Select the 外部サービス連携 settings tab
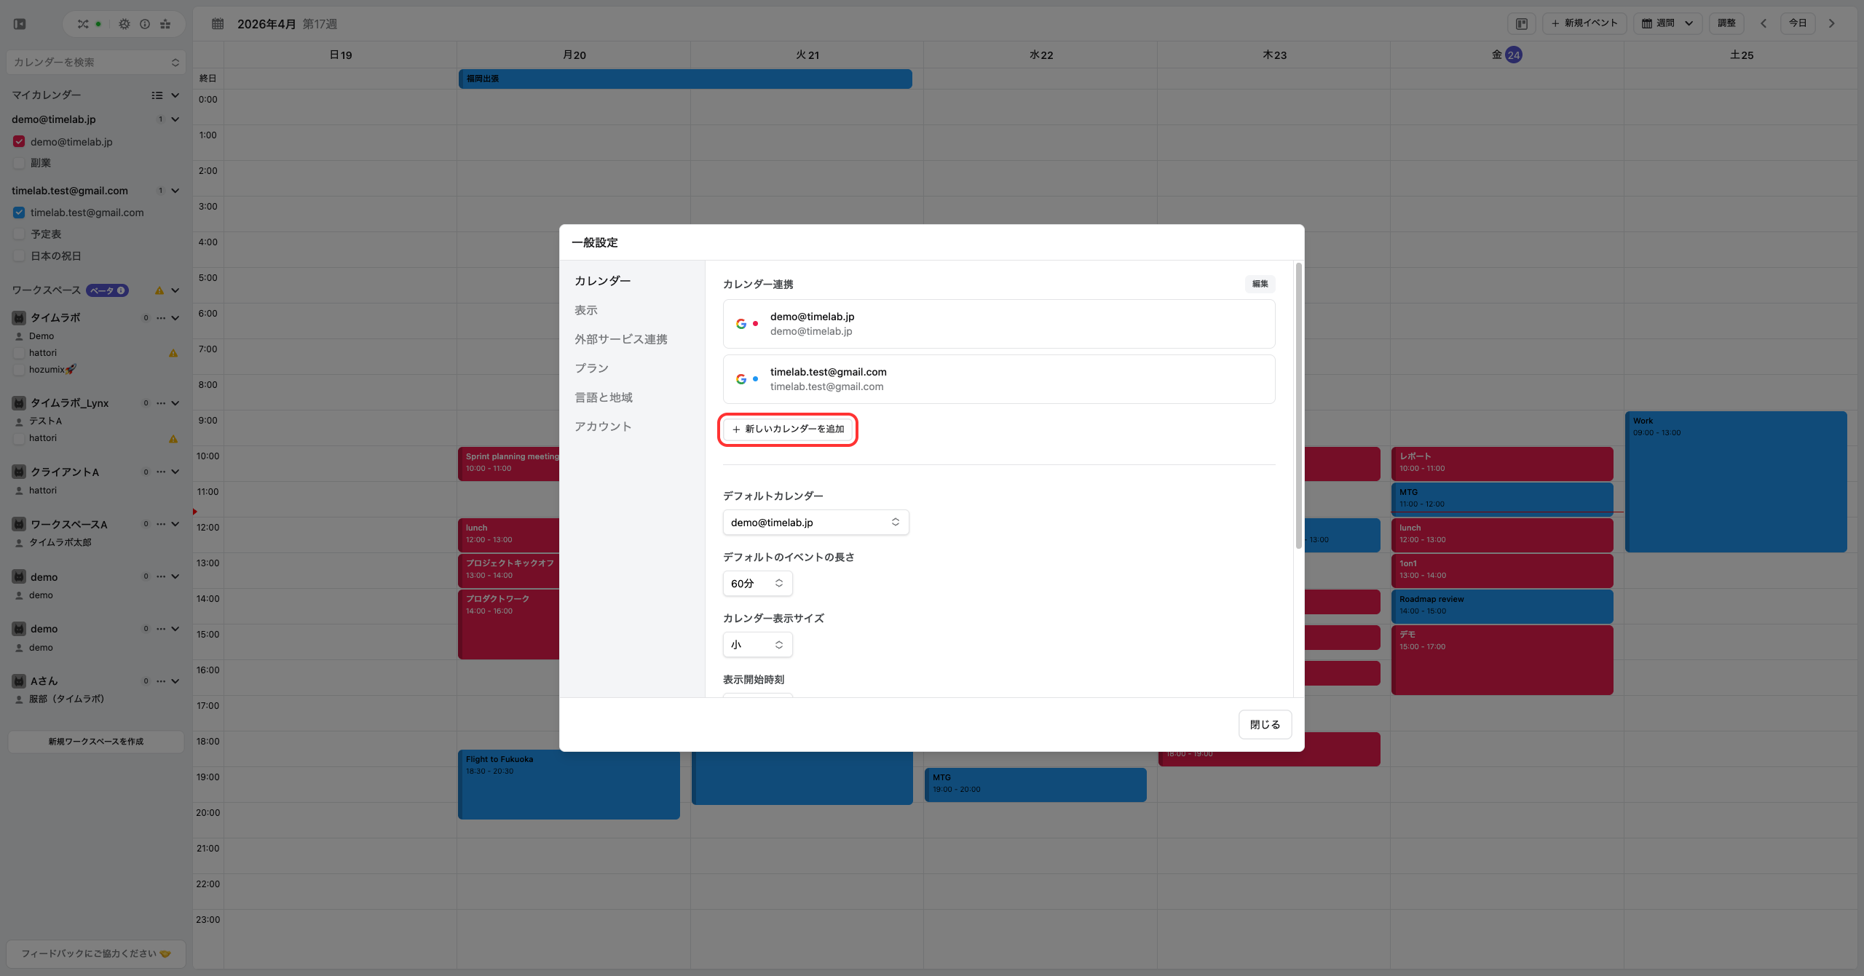The image size is (1864, 976). pyautogui.click(x=620, y=339)
